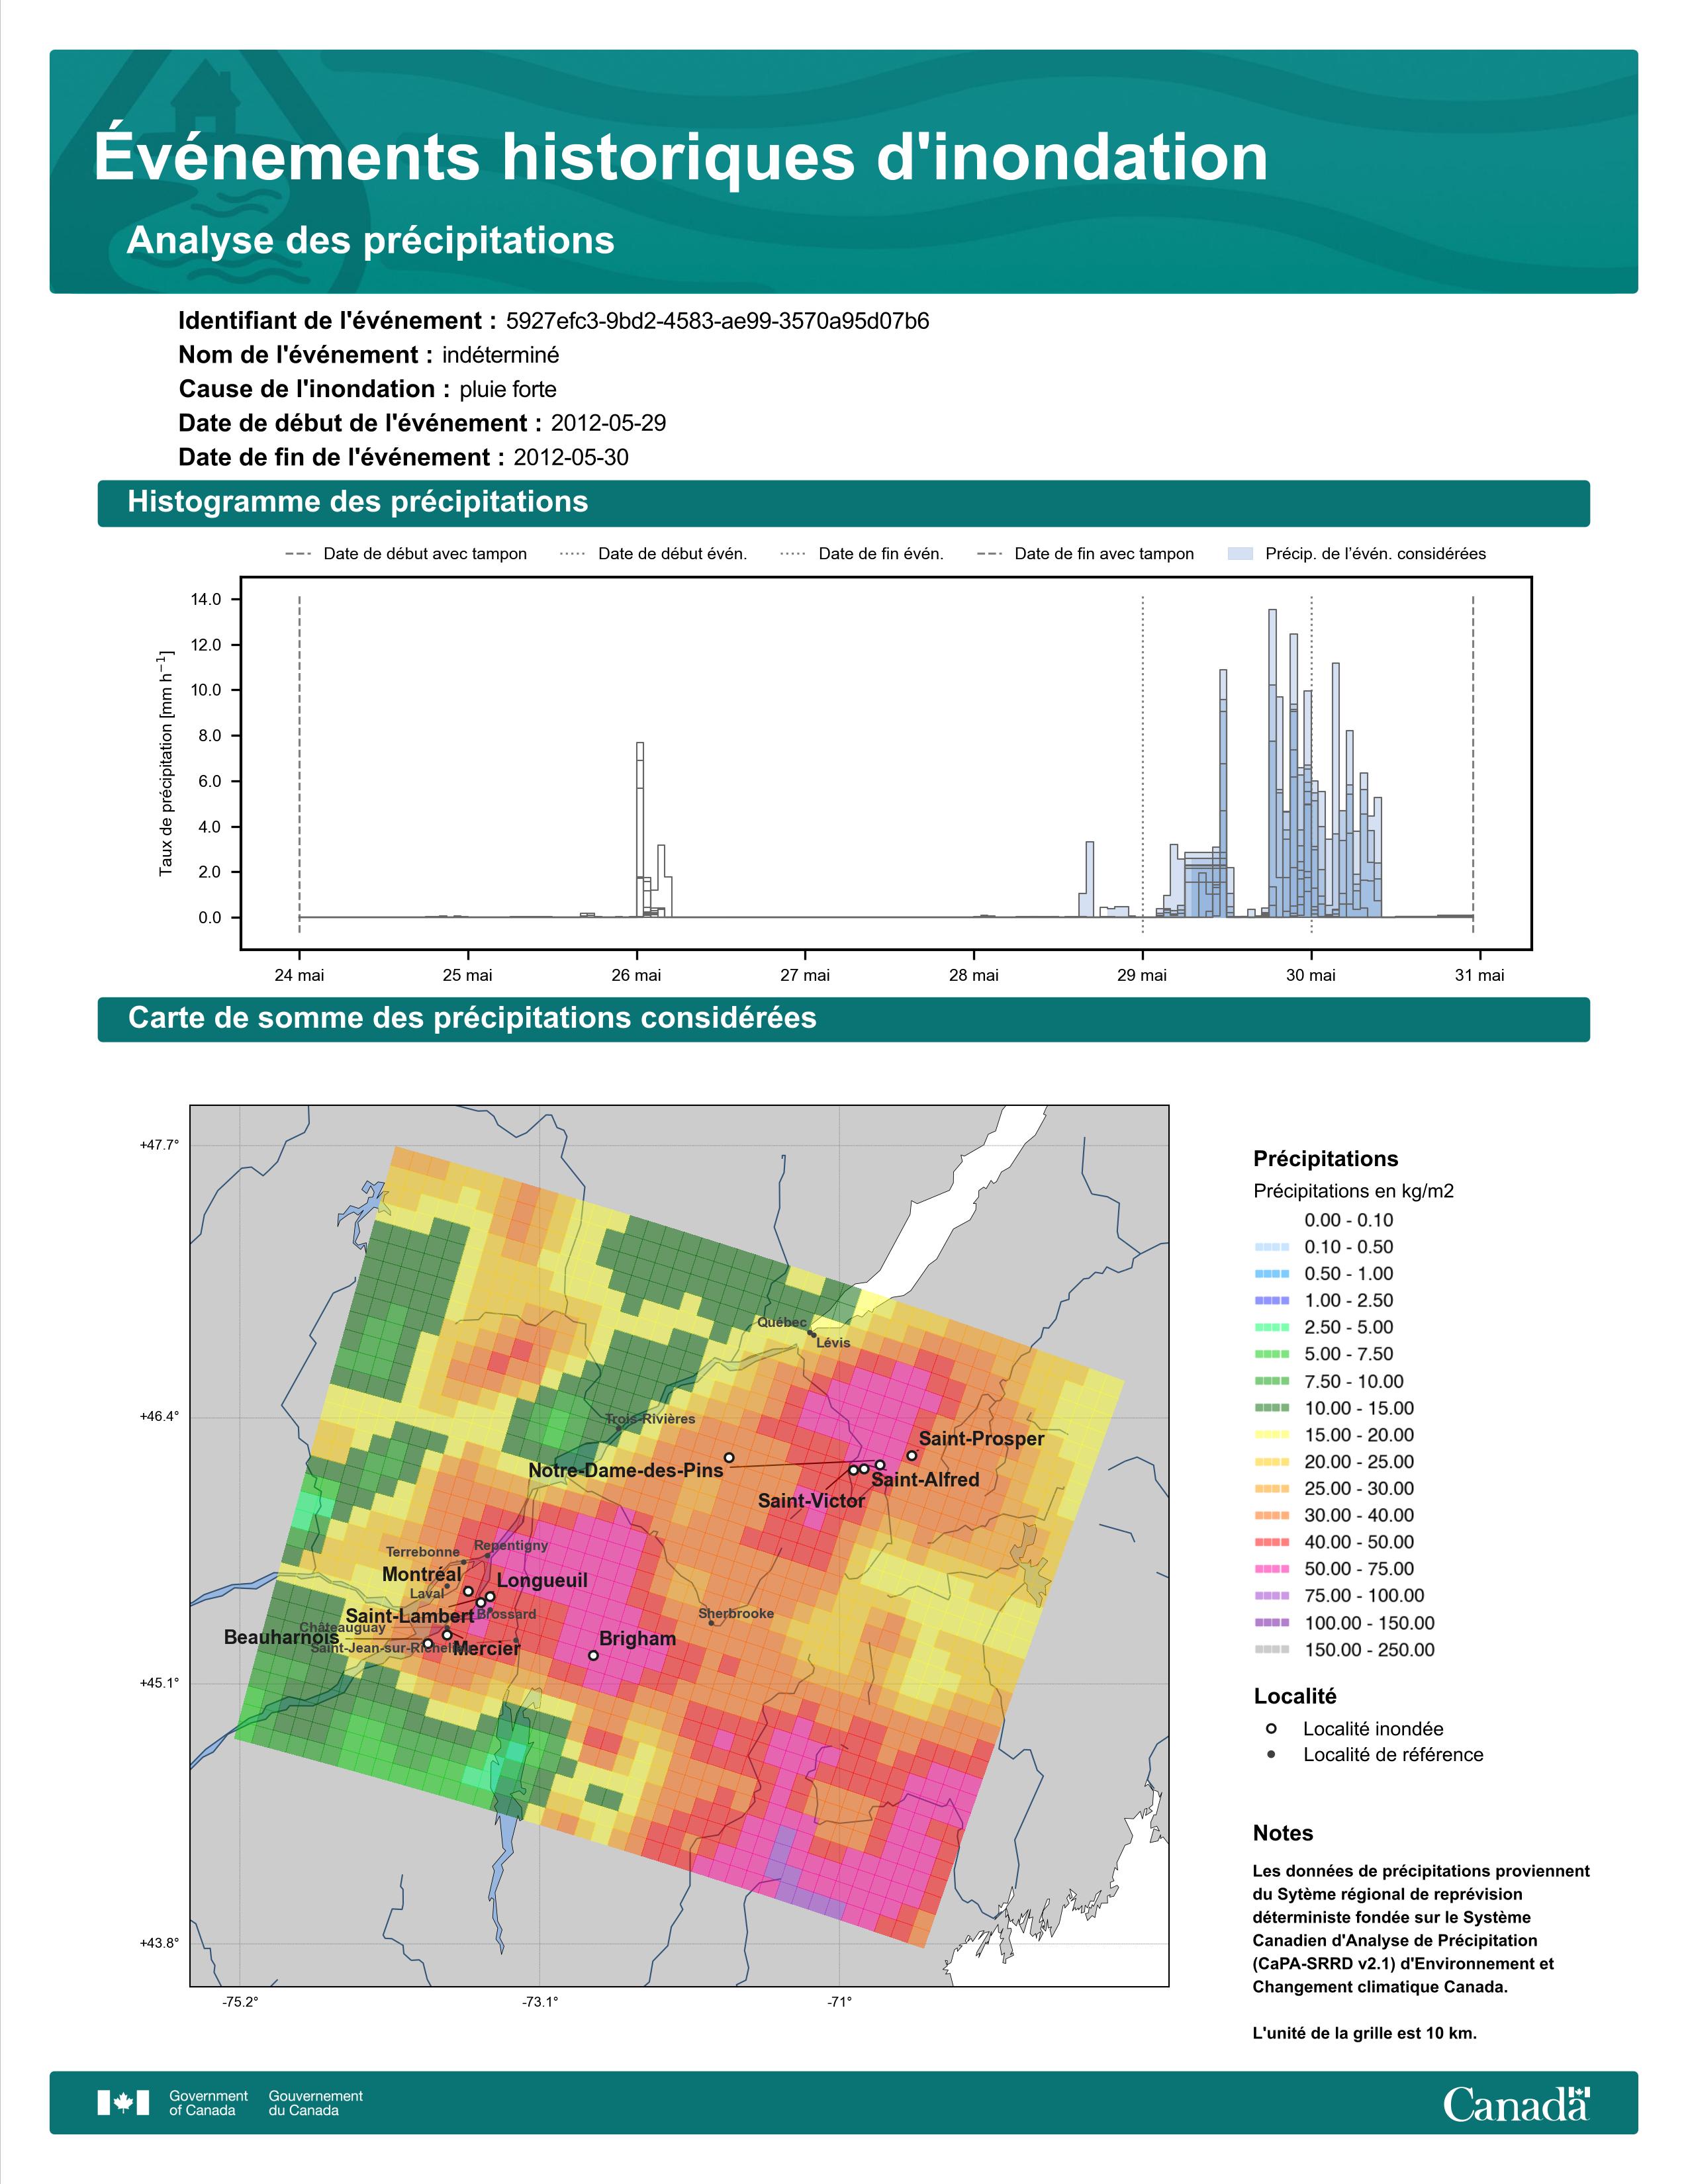Click the Lévis label on the map
Viewport: 1688px width, 2184px height.
pyautogui.click(x=833, y=1343)
